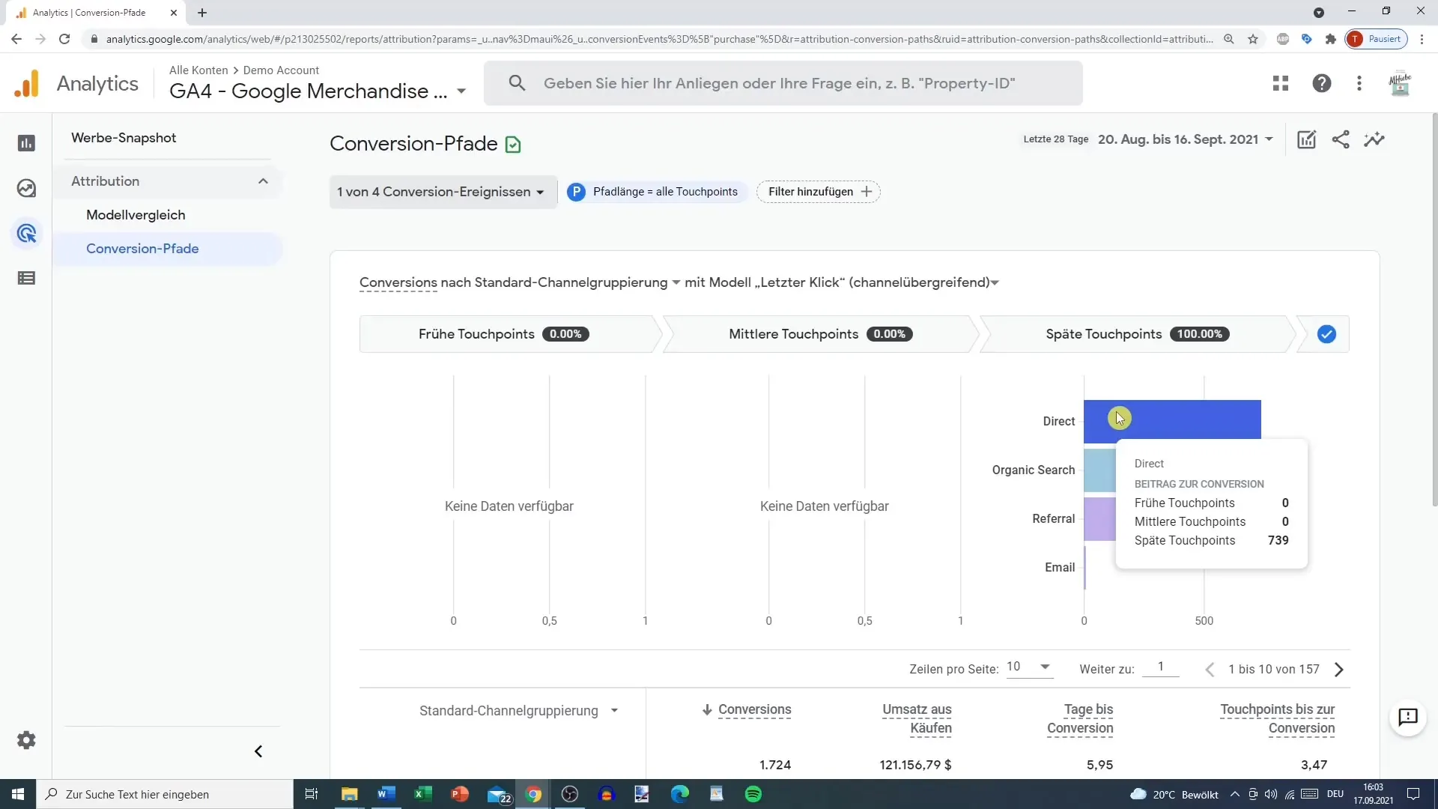The height and width of the screenshot is (809, 1438).
Task: Select Modellvergleich from the left sidebar menu
Action: [136, 214]
